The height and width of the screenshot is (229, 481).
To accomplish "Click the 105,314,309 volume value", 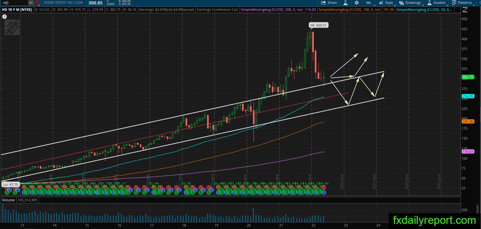I will [x=27, y=200].
